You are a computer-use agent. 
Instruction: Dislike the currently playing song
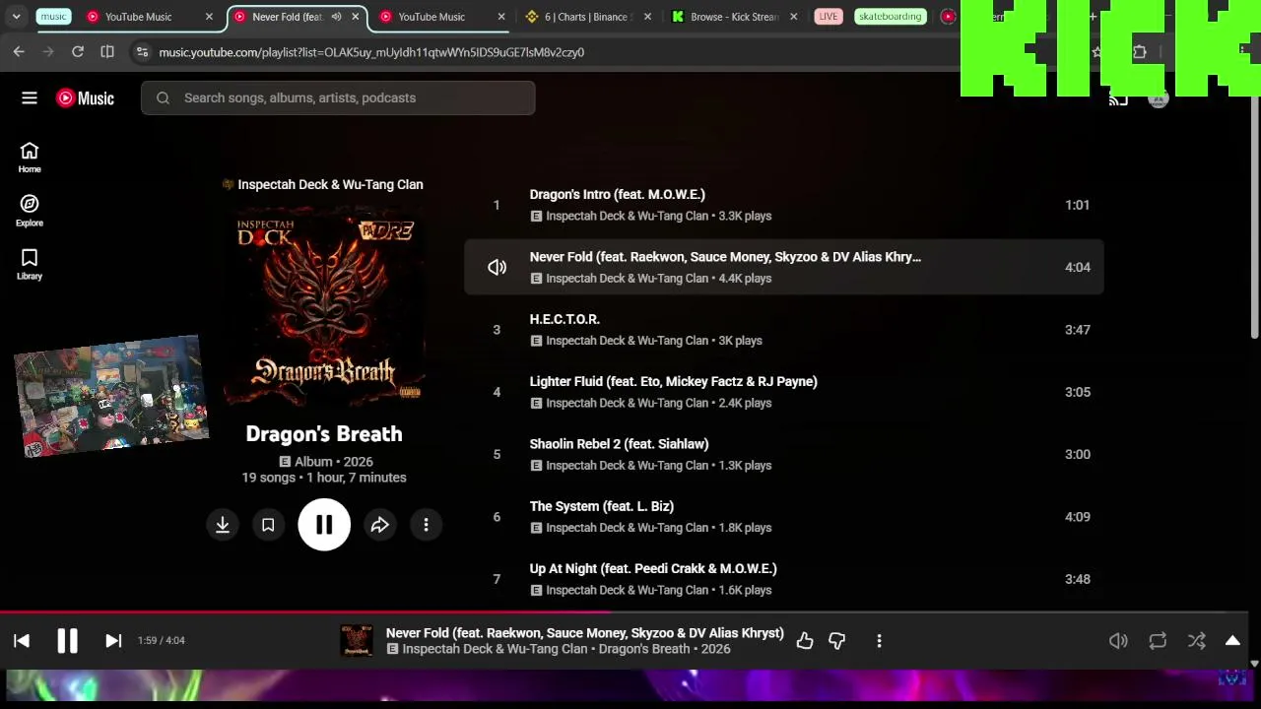(x=837, y=641)
